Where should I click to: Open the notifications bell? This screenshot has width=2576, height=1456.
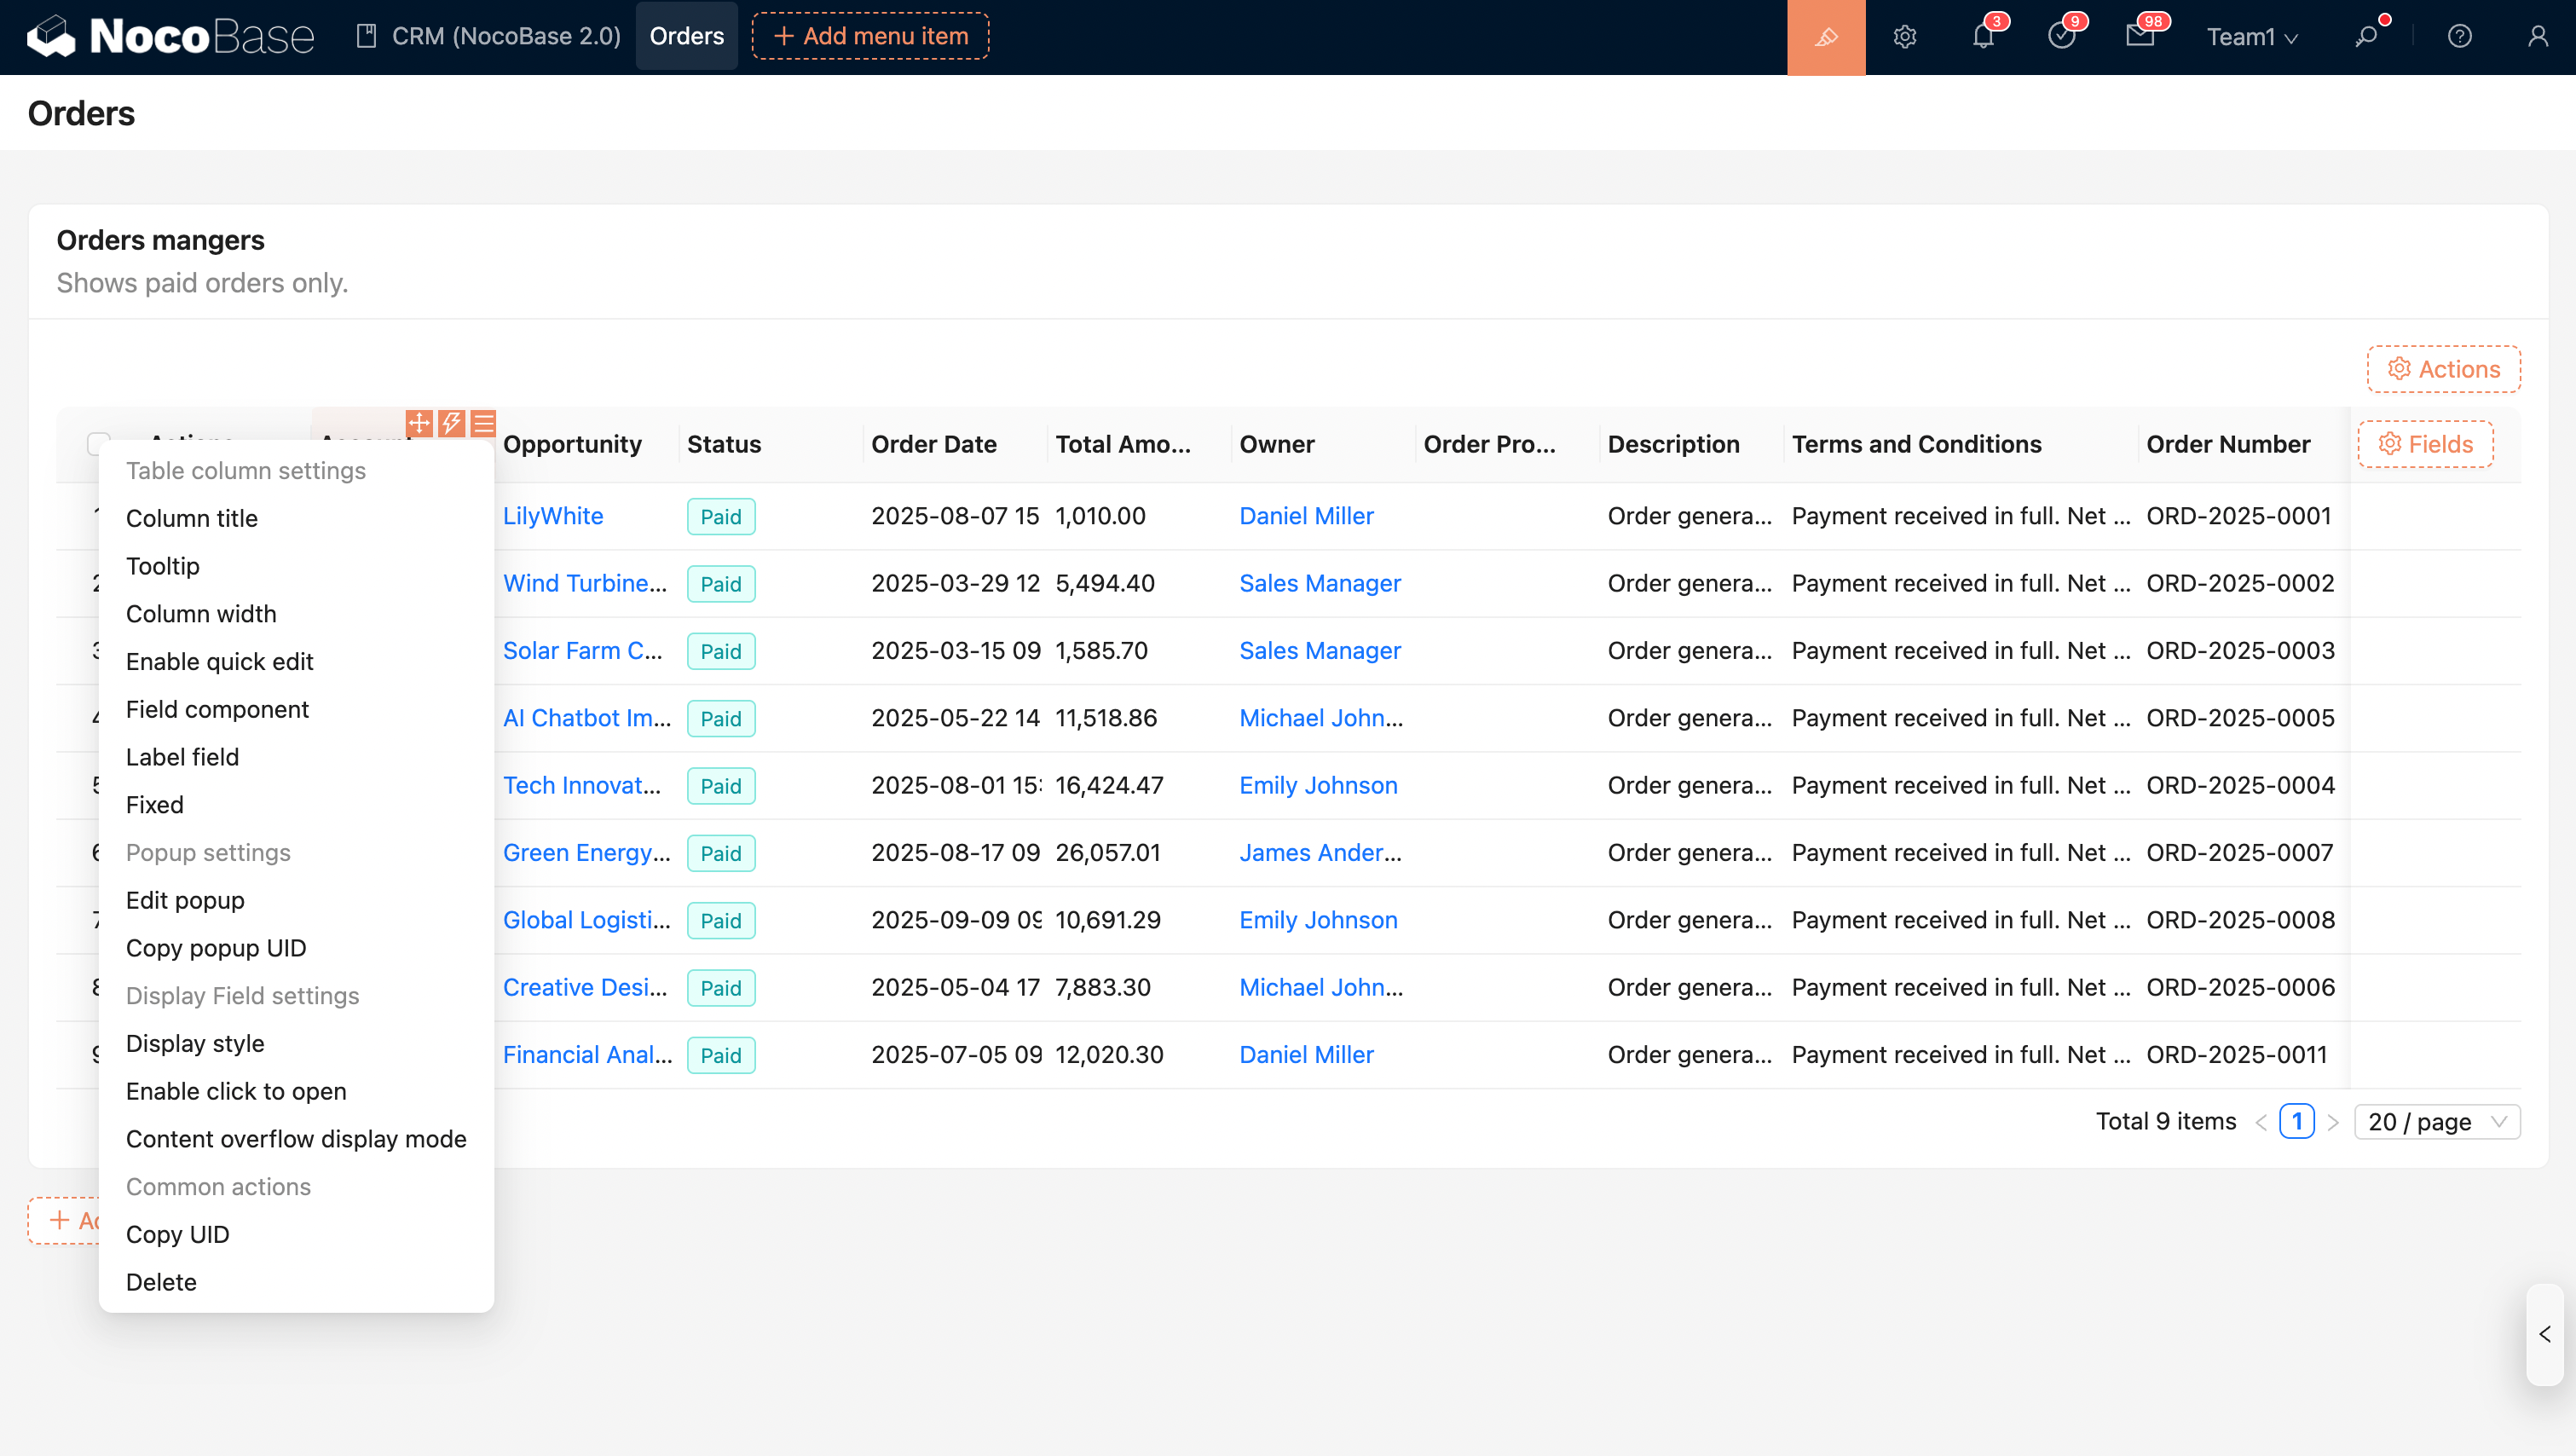(x=1982, y=37)
